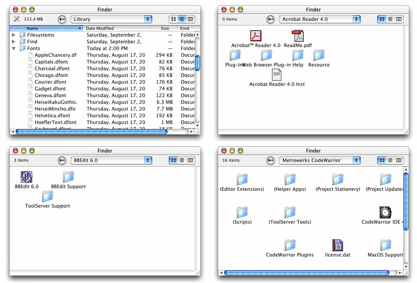This screenshot has width=417, height=283.
Task: Select Capitals.dfont in the list
Action: (x=51, y=62)
